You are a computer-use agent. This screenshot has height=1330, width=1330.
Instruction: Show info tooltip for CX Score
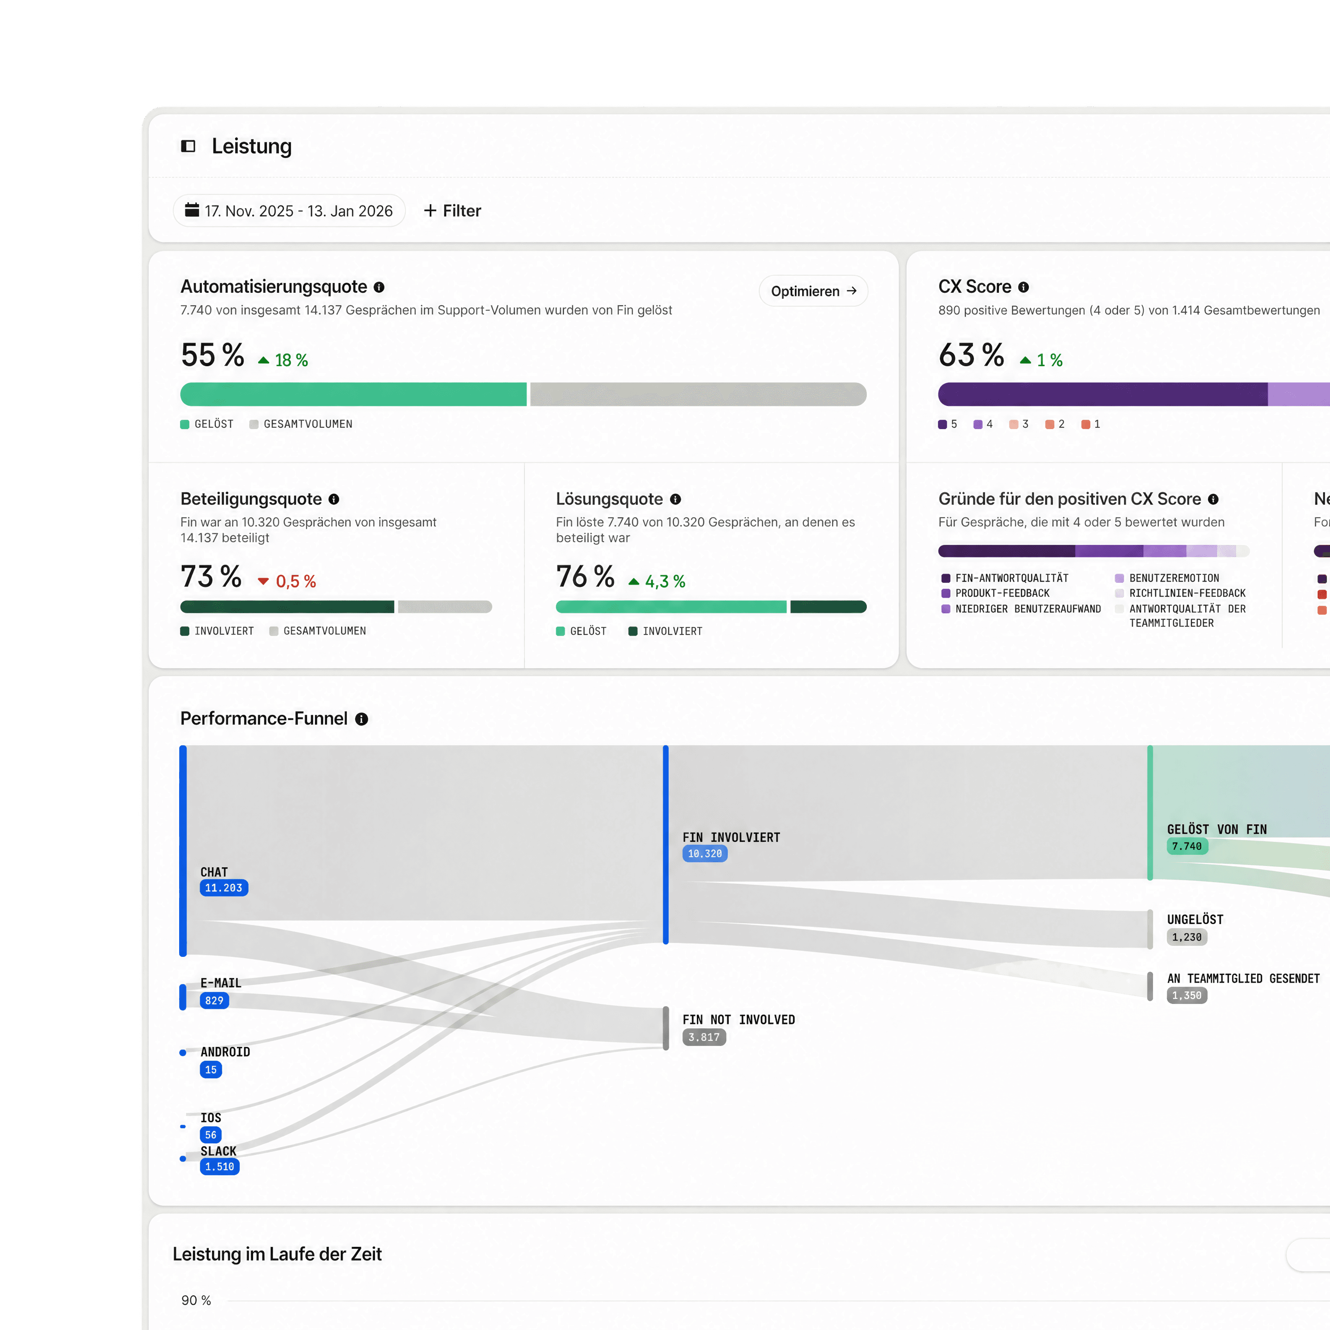pos(1024,287)
